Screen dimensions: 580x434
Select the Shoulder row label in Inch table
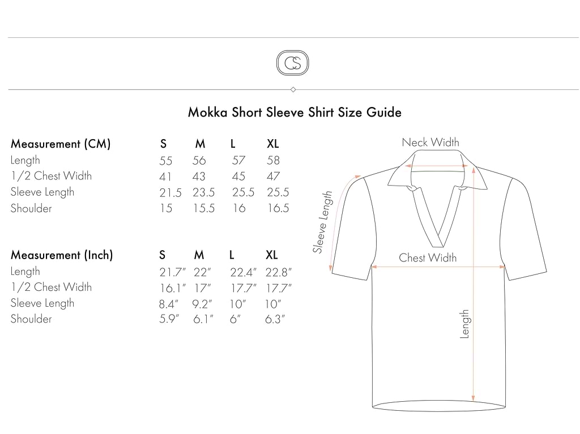point(31,319)
